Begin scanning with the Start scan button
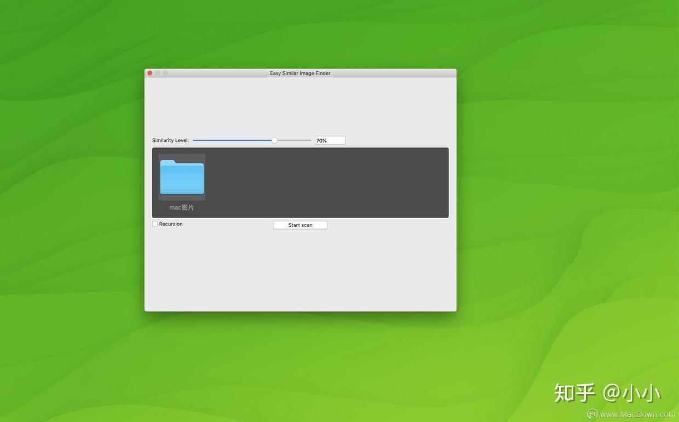 pos(300,224)
